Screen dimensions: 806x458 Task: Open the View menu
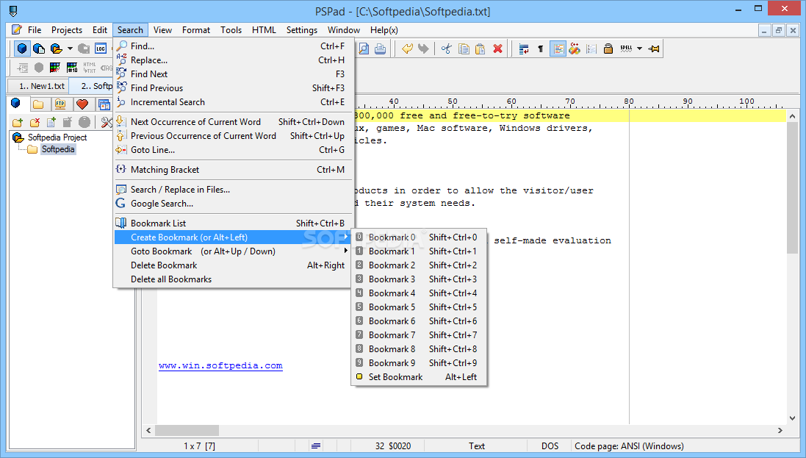point(162,30)
